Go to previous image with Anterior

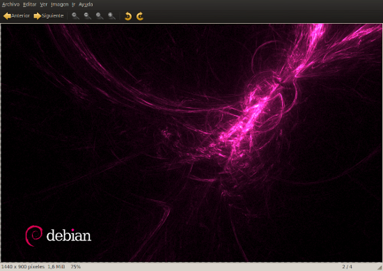17,16
